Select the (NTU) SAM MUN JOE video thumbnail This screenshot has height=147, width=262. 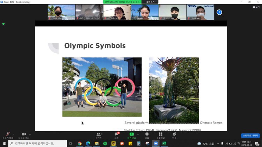coord(89,12)
